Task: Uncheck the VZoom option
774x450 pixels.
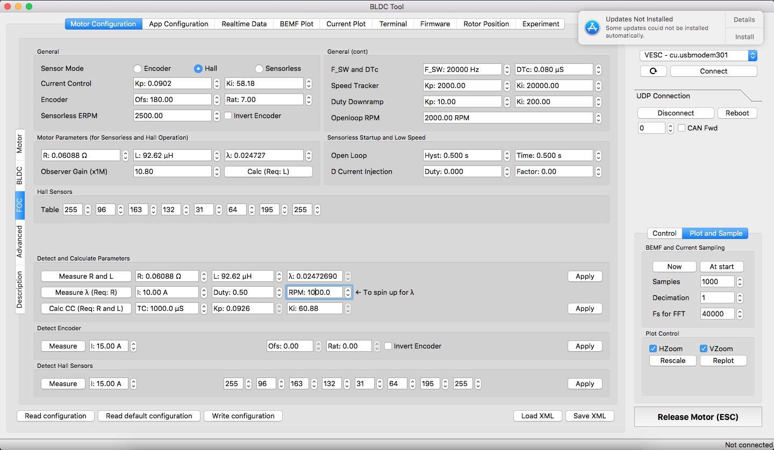Action: 704,349
